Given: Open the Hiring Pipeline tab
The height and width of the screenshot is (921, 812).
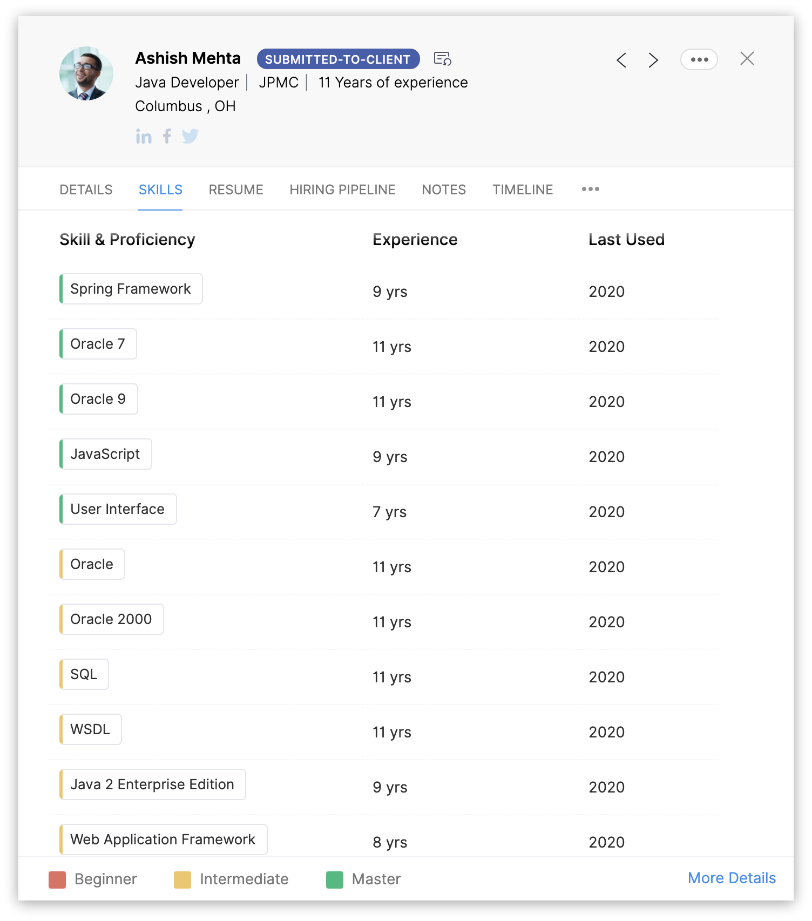Looking at the screenshot, I should click(342, 189).
